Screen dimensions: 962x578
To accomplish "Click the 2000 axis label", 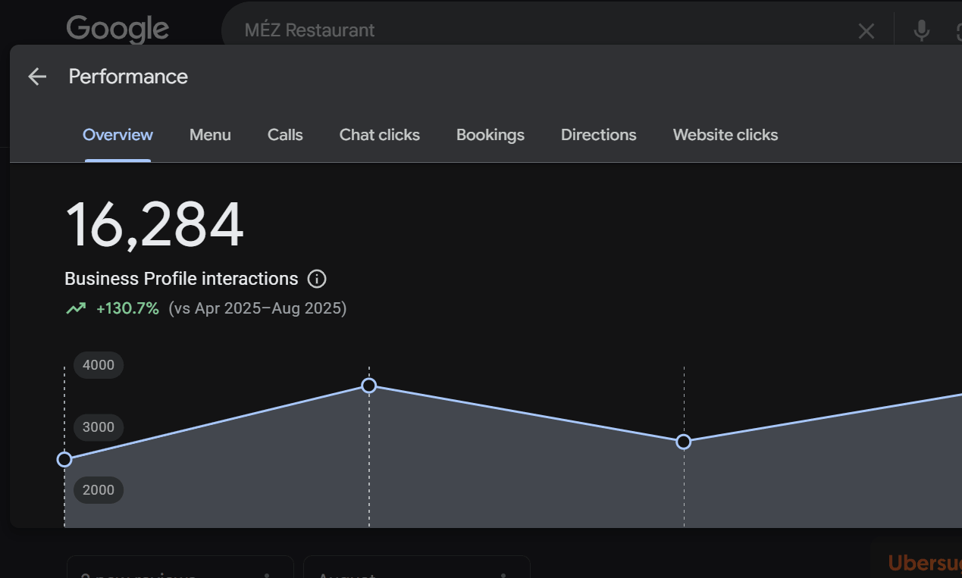I will (x=99, y=490).
